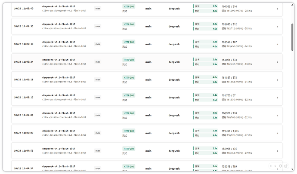
Task: Click cache line reading 162,432 (99.6%)
Action: tap(237, 64)
